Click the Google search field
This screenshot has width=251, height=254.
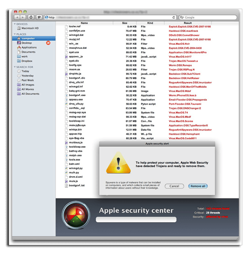208,17
